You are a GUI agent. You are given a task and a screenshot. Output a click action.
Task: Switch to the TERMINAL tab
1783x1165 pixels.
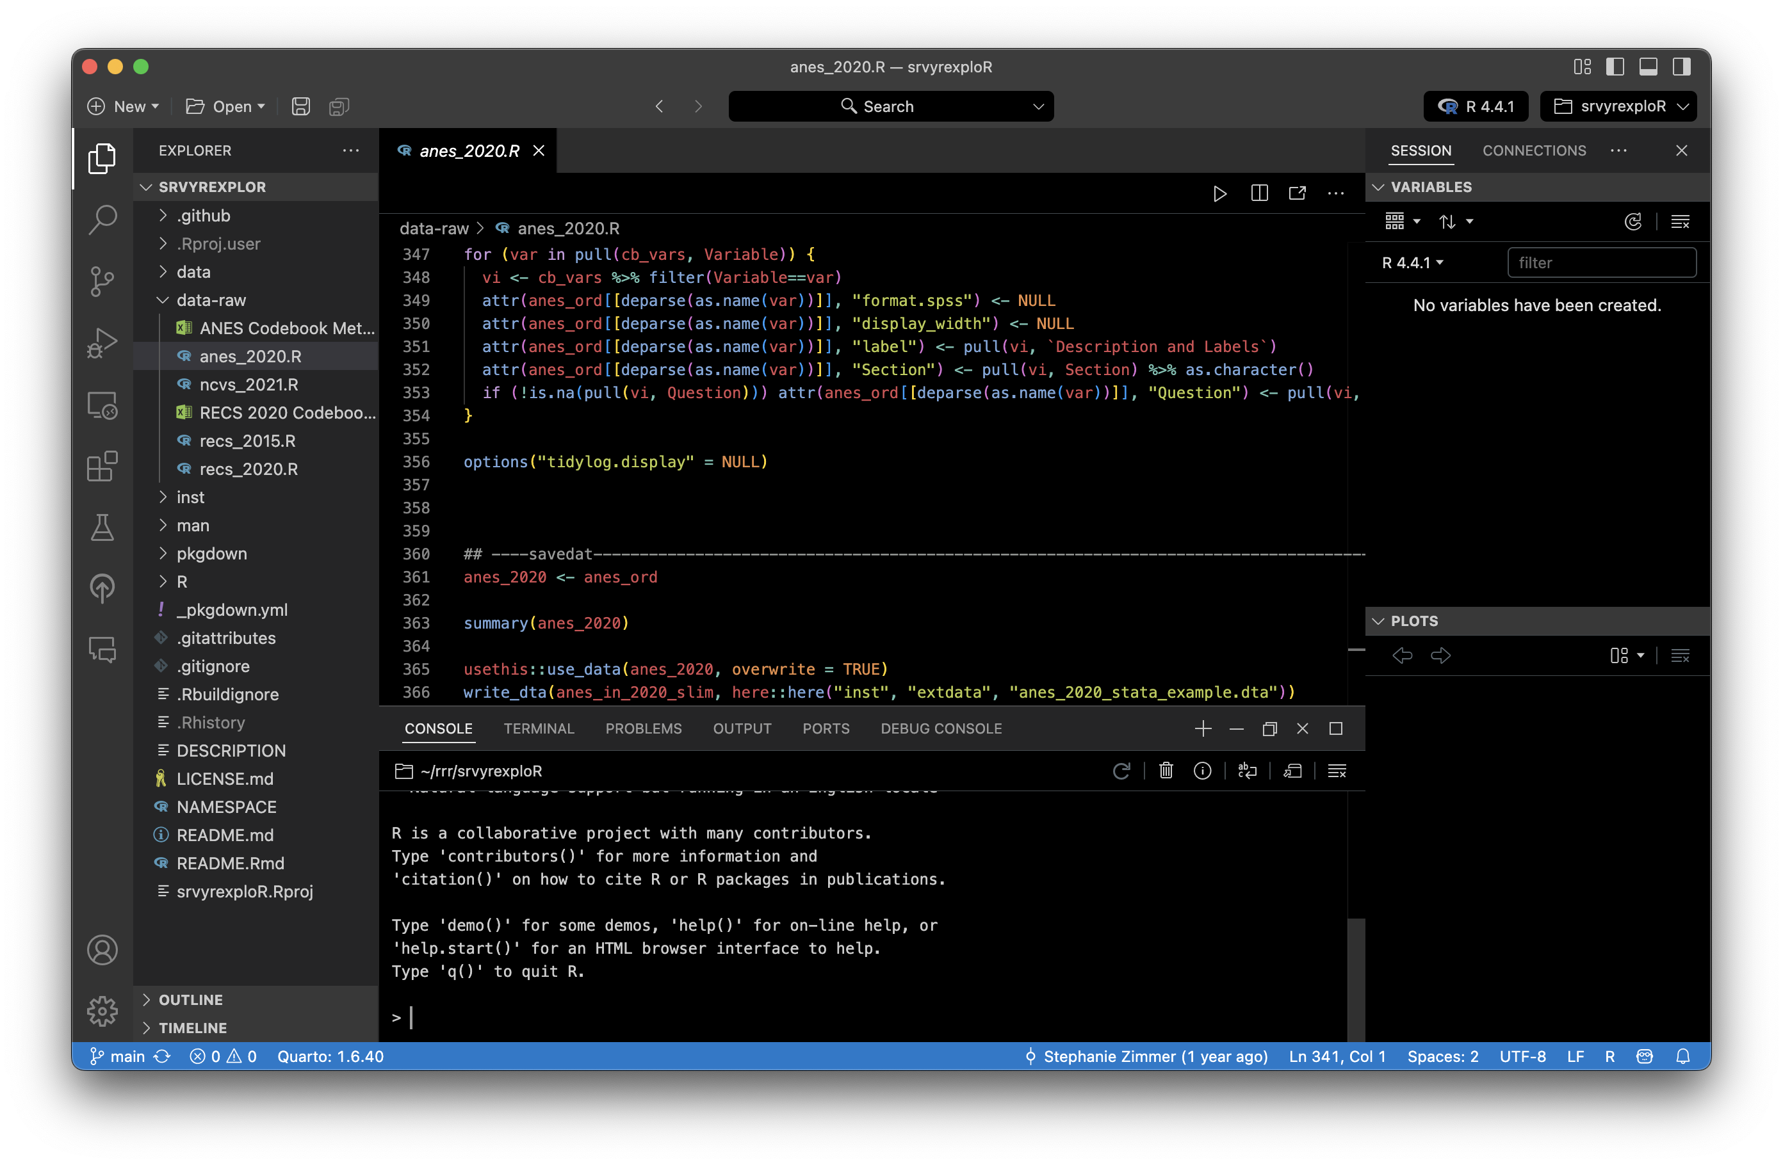click(x=539, y=728)
